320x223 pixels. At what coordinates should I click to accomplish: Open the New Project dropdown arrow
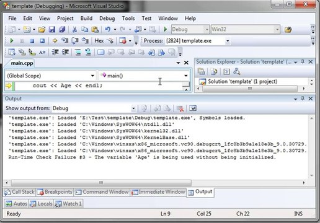(19, 30)
